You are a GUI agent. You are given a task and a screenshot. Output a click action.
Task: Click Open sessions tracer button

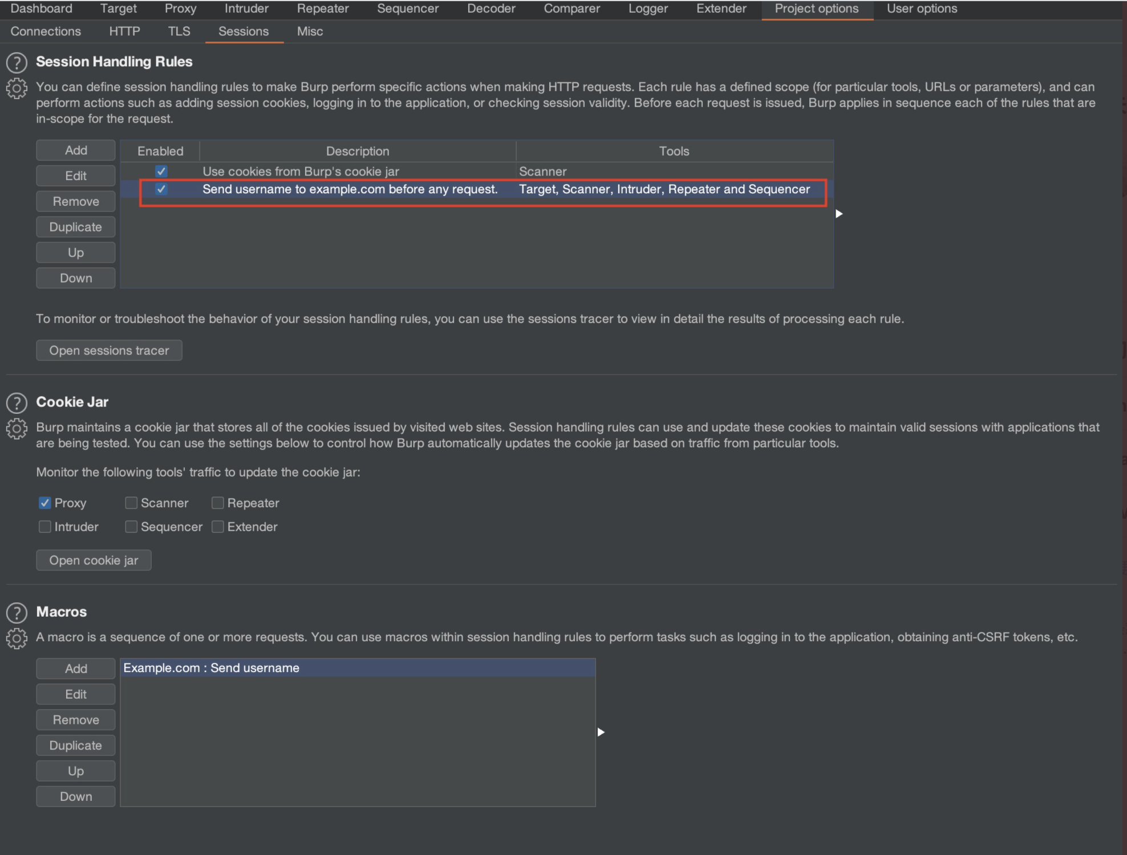point(109,351)
